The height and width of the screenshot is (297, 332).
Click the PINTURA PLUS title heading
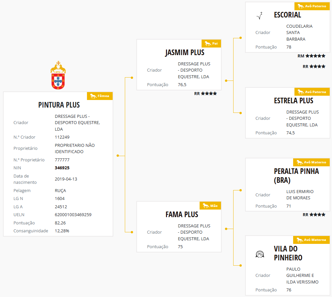coord(59,105)
